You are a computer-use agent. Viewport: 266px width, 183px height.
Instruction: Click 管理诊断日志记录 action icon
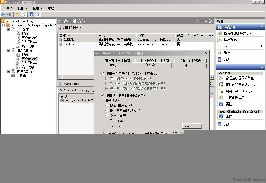pos(221,85)
